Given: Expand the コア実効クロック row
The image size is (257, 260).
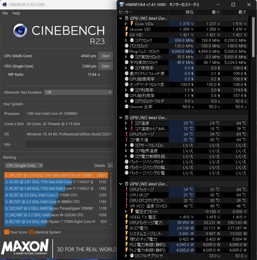Looking at the screenshot, I should tap(126, 57).
